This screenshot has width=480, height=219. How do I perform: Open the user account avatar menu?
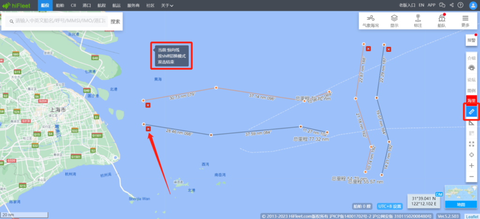[x=473, y=5]
